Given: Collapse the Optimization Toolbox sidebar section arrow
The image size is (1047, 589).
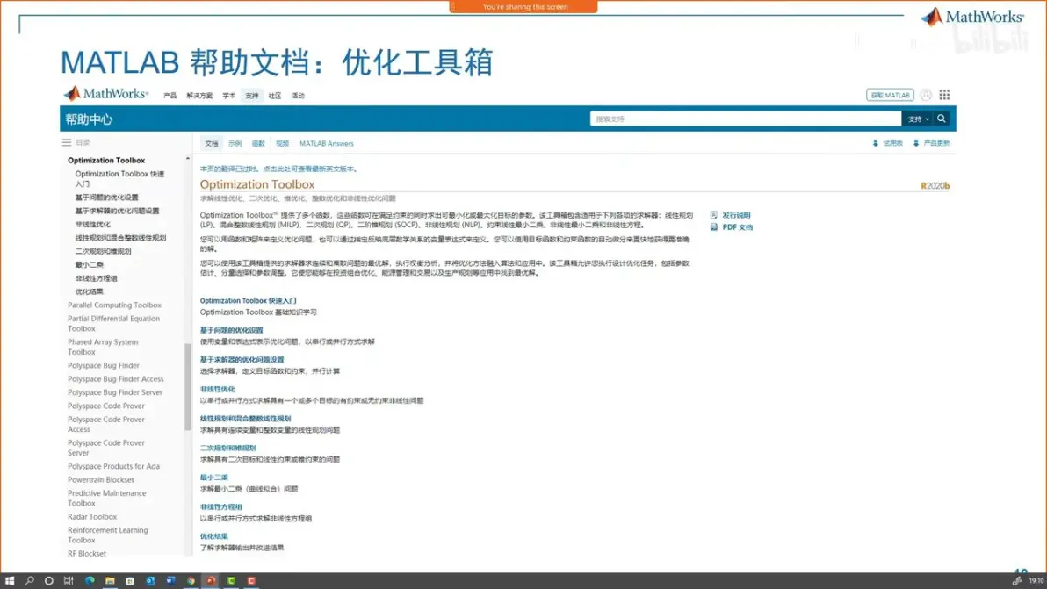Looking at the screenshot, I should pos(188,159).
